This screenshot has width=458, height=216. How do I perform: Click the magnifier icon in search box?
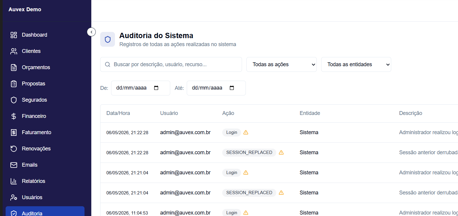click(x=108, y=64)
